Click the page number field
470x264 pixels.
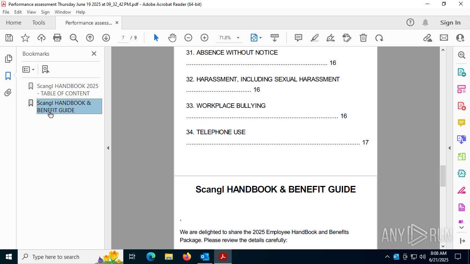pyautogui.click(x=123, y=38)
